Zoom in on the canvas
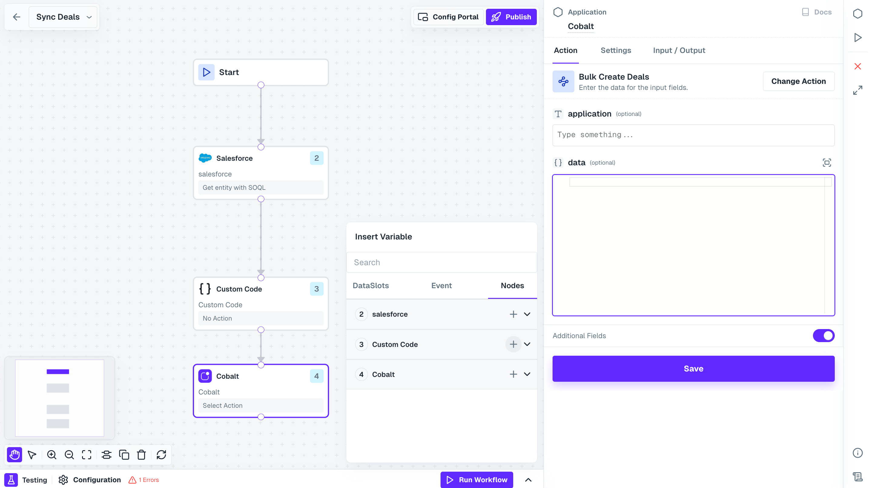The width and height of the screenshot is (872, 488). tap(52, 454)
